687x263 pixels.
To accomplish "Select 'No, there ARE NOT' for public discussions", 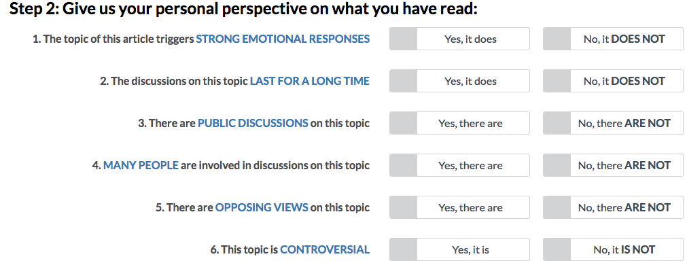I will coord(613,123).
